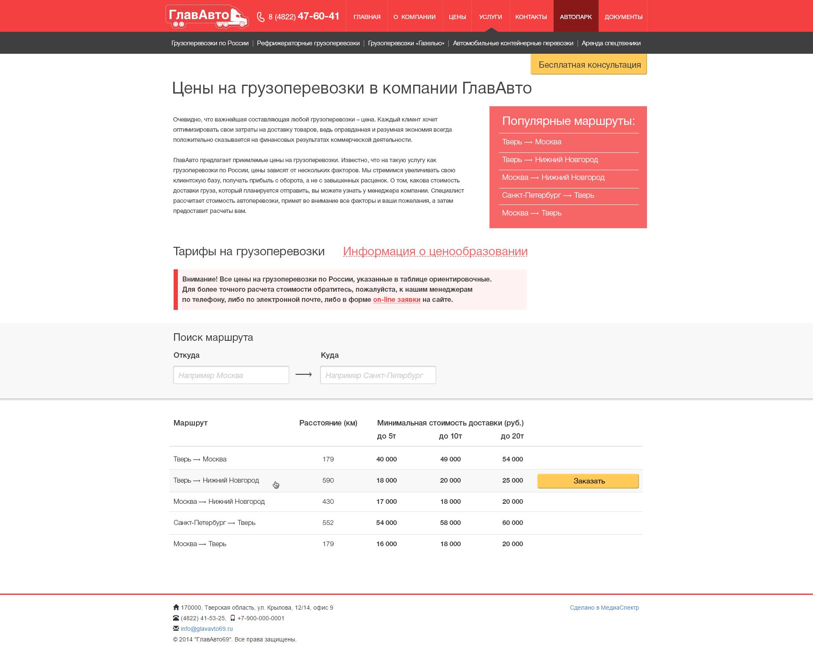Screen dimensions: 813x652
Task: Open Аренда спецтехники submenu link
Action: coord(611,43)
